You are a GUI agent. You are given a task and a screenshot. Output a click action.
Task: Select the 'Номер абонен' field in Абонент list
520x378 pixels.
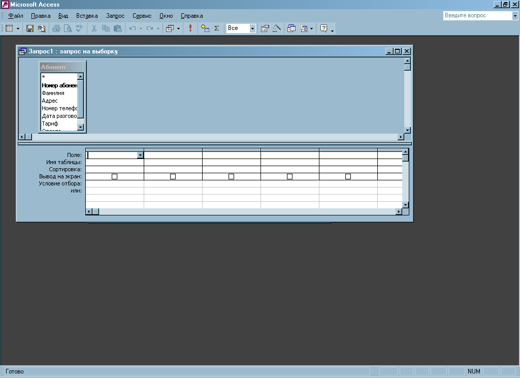[x=59, y=85]
